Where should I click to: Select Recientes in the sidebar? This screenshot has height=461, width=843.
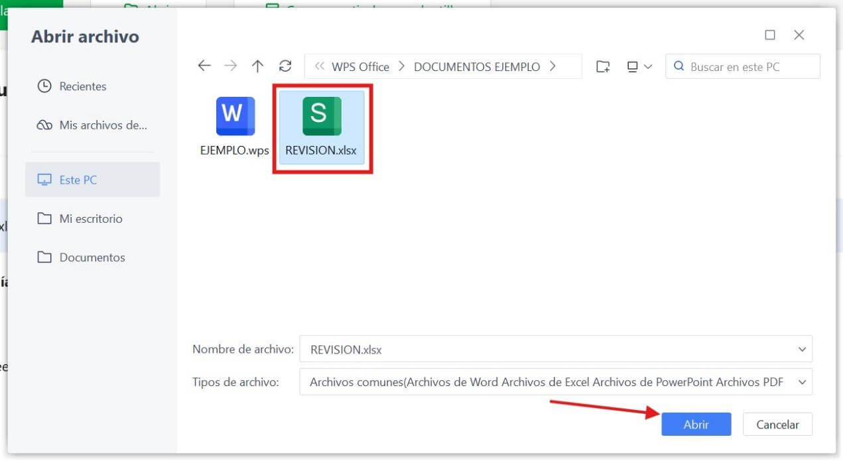81,86
